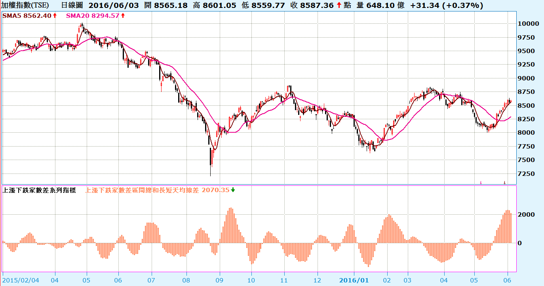
Task: Click the orange 上漲下跌家數差區間總和長短天均線差 legend text
Action: click(143, 190)
